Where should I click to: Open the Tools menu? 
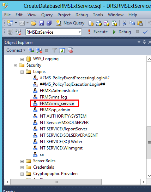tap(98, 15)
